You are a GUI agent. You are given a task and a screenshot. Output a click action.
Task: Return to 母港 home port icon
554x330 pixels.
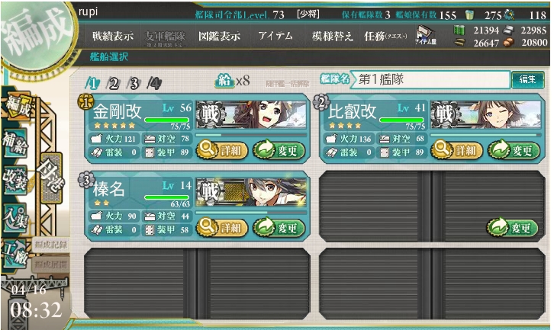[52, 178]
